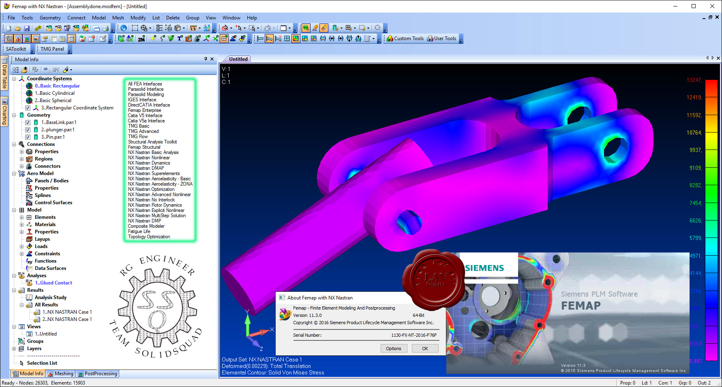
Task: Click the Charting pane chart icon
Action: (x=36, y=39)
